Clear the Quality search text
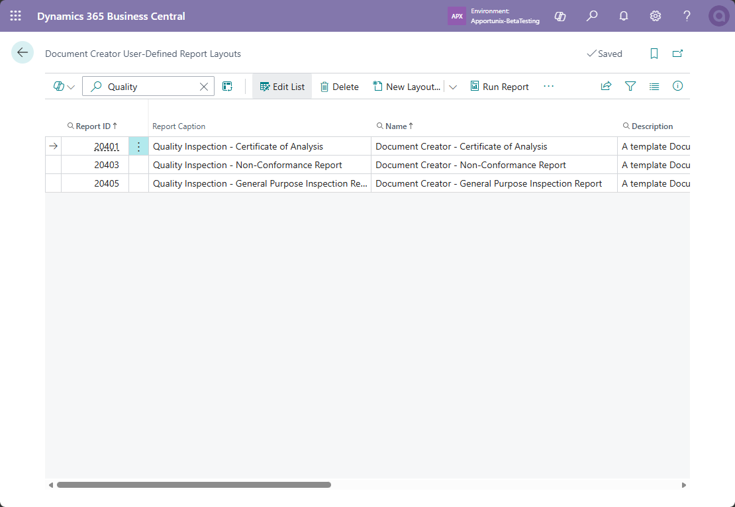Viewport: 735px width, 507px height. pyautogui.click(x=204, y=87)
